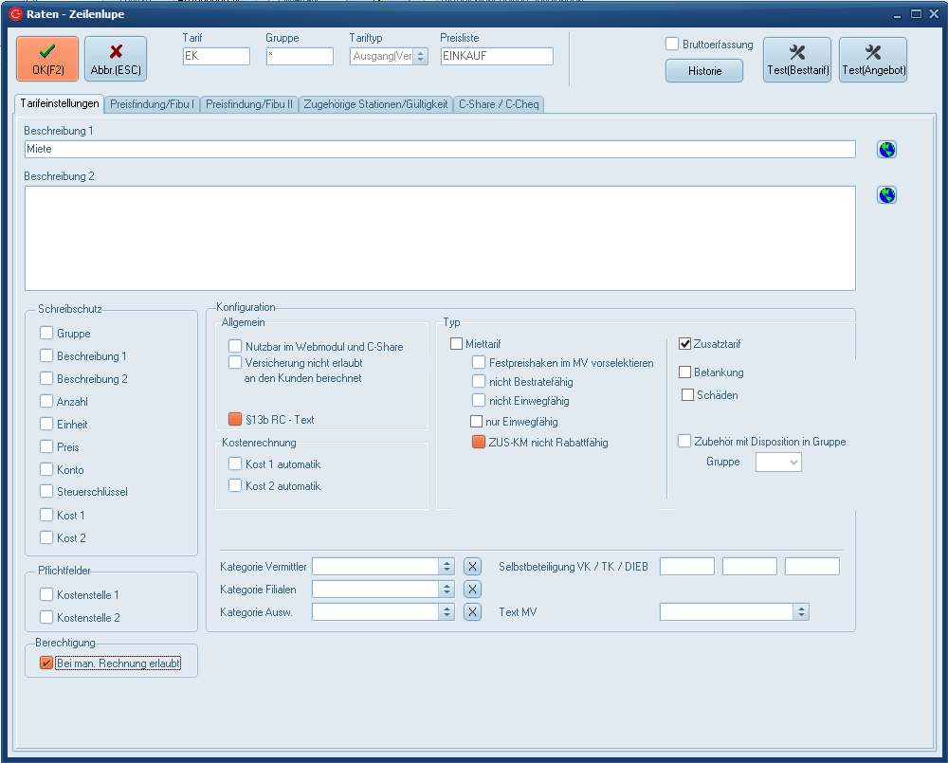Tick the Miettarif checkbox
948x763 pixels.
pyautogui.click(x=456, y=344)
